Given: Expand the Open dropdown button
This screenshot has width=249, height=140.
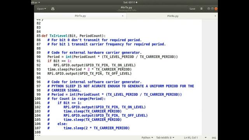Looking at the screenshot, I should tap(42, 9).
